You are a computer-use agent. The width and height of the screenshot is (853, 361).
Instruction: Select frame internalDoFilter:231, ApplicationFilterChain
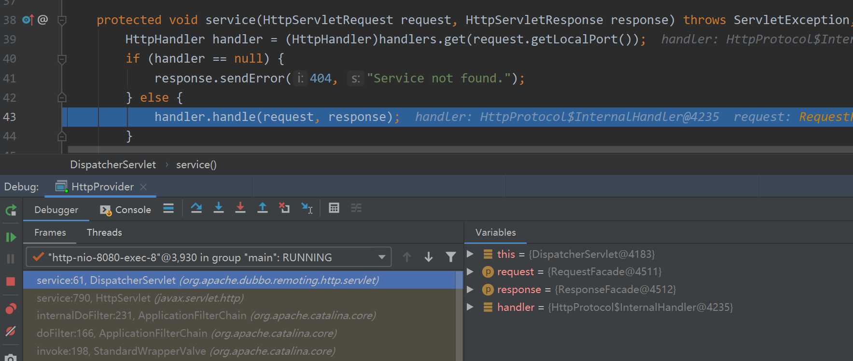coord(240,316)
